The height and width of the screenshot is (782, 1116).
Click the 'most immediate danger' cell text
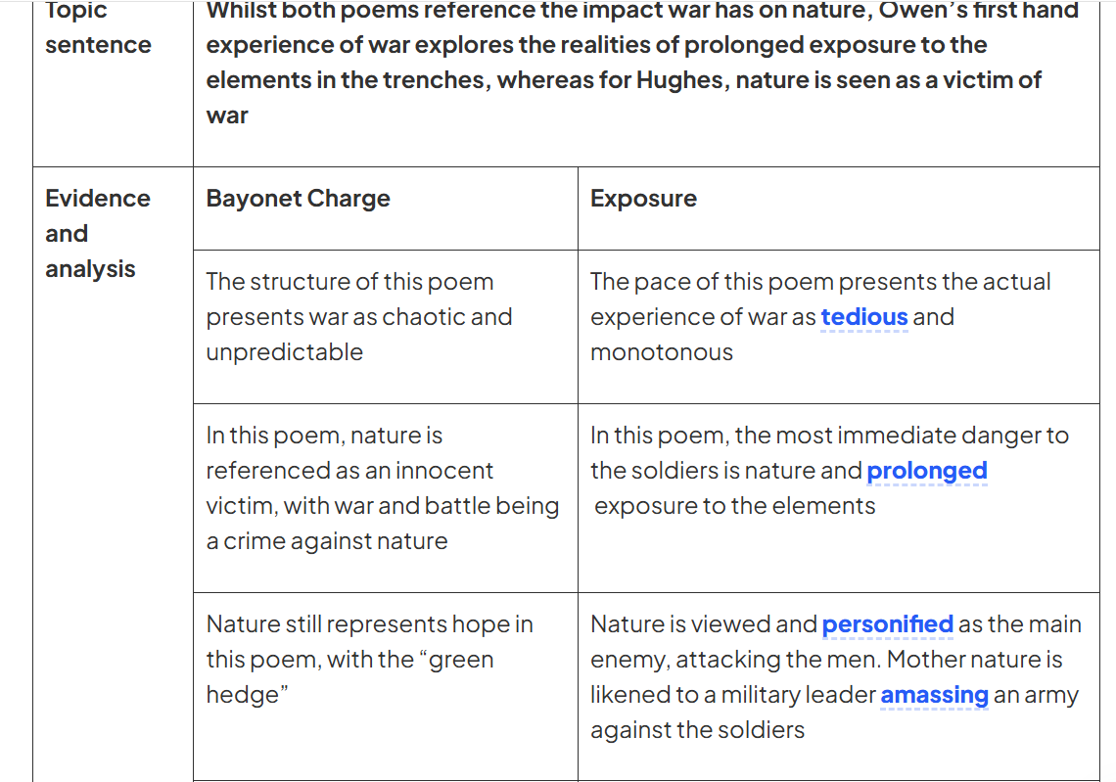click(829, 471)
